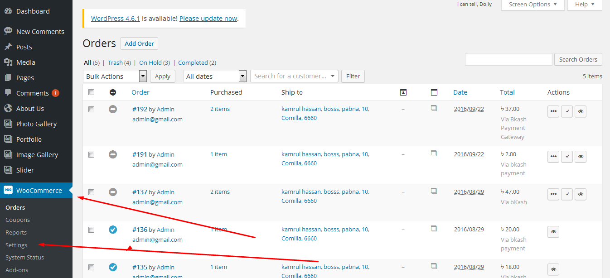Click order notes icon for order #192
Screen dimensions: 610x278
click(434, 108)
